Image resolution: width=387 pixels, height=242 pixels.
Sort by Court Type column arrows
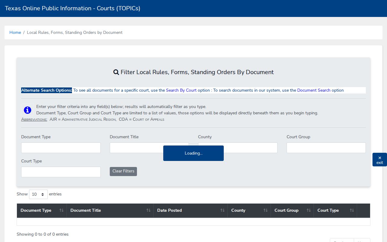coord(352,210)
